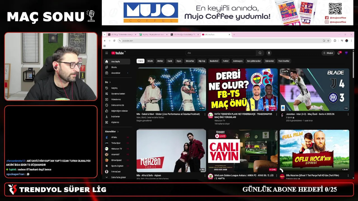Open Haksızsın TV channel under derbi video
358x201 pixels.
[220, 121]
